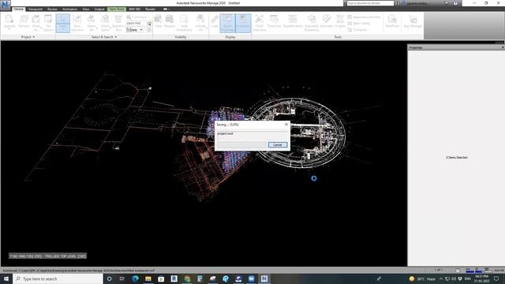Image resolution: width=505 pixels, height=284 pixels.
Task: Open the App Manager tool
Action: [413, 21]
